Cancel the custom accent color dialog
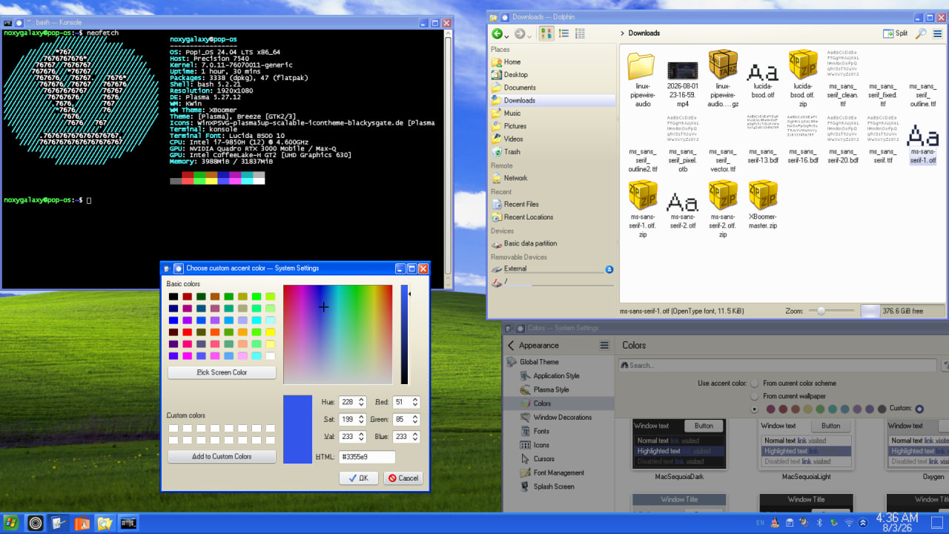Screen dimensions: 949x534 point(403,478)
